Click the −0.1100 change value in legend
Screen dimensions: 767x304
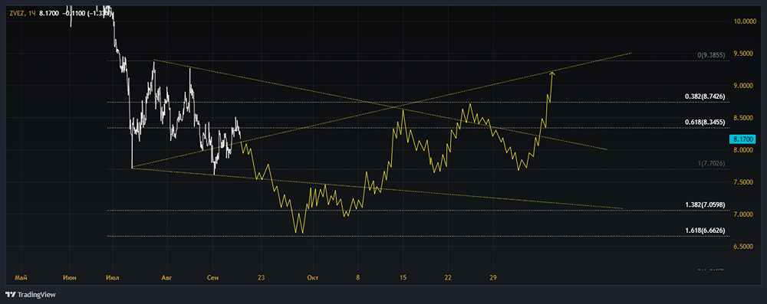(74, 13)
